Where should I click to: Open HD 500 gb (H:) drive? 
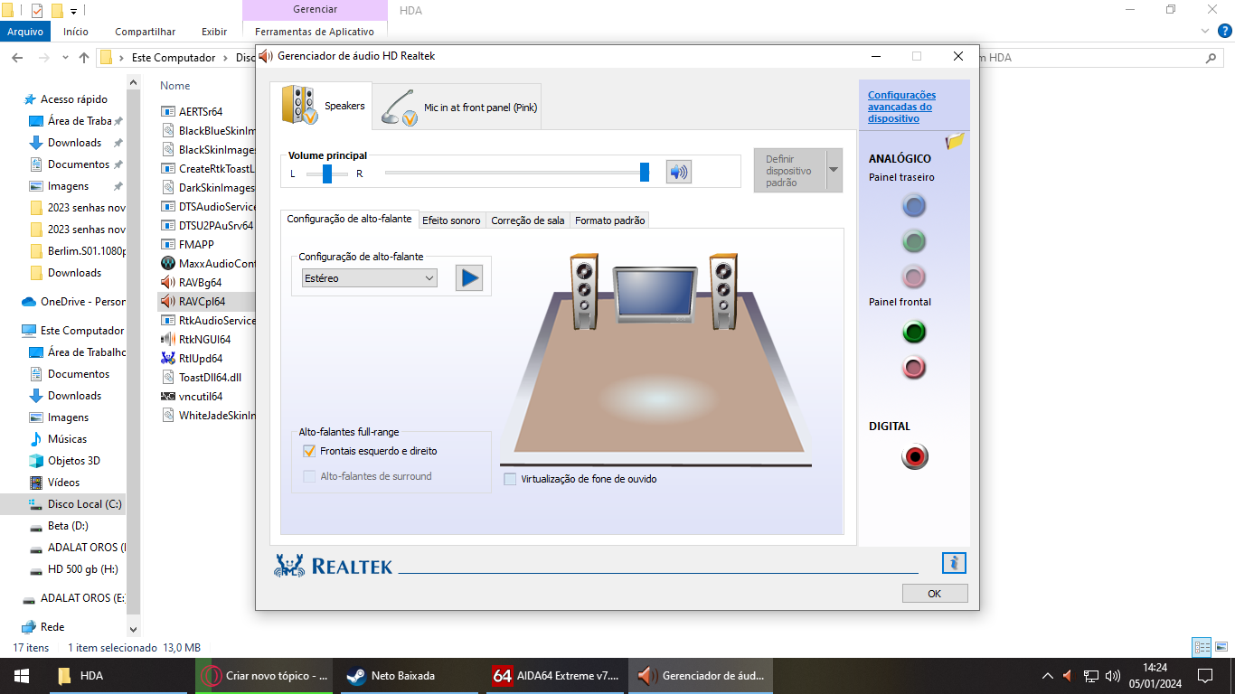(82, 569)
